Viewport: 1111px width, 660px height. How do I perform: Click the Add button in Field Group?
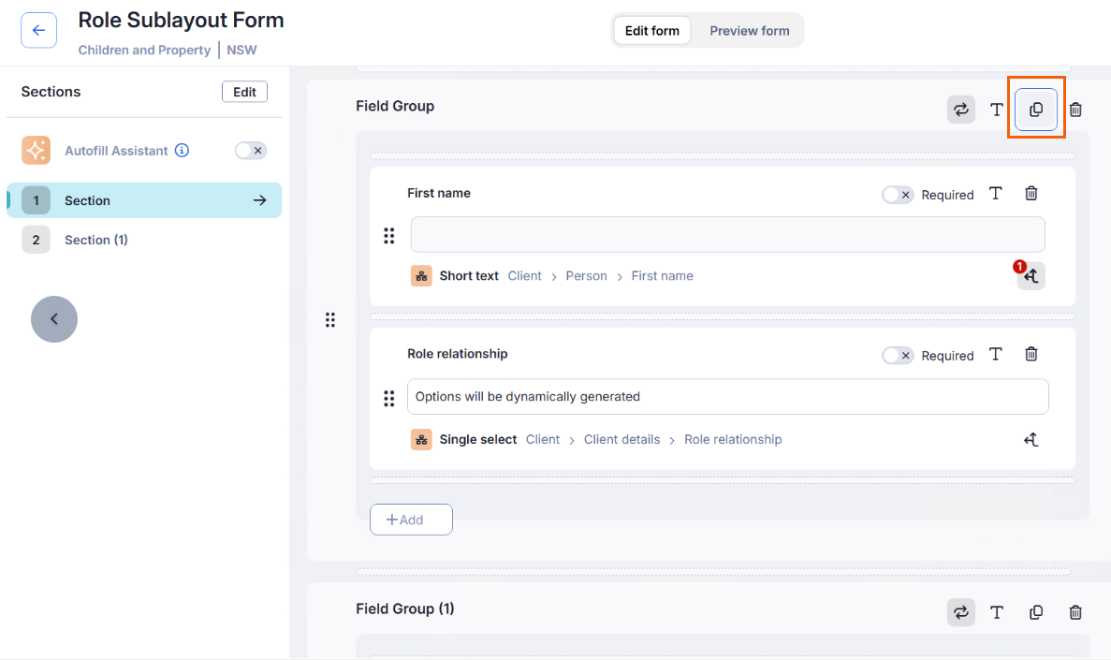(x=411, y=520)
